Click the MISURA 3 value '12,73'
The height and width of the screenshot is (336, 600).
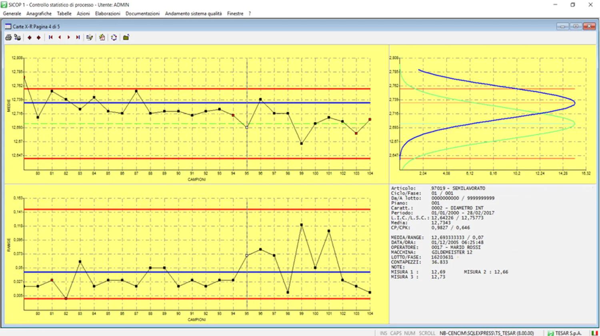click(x=438, y=277)
